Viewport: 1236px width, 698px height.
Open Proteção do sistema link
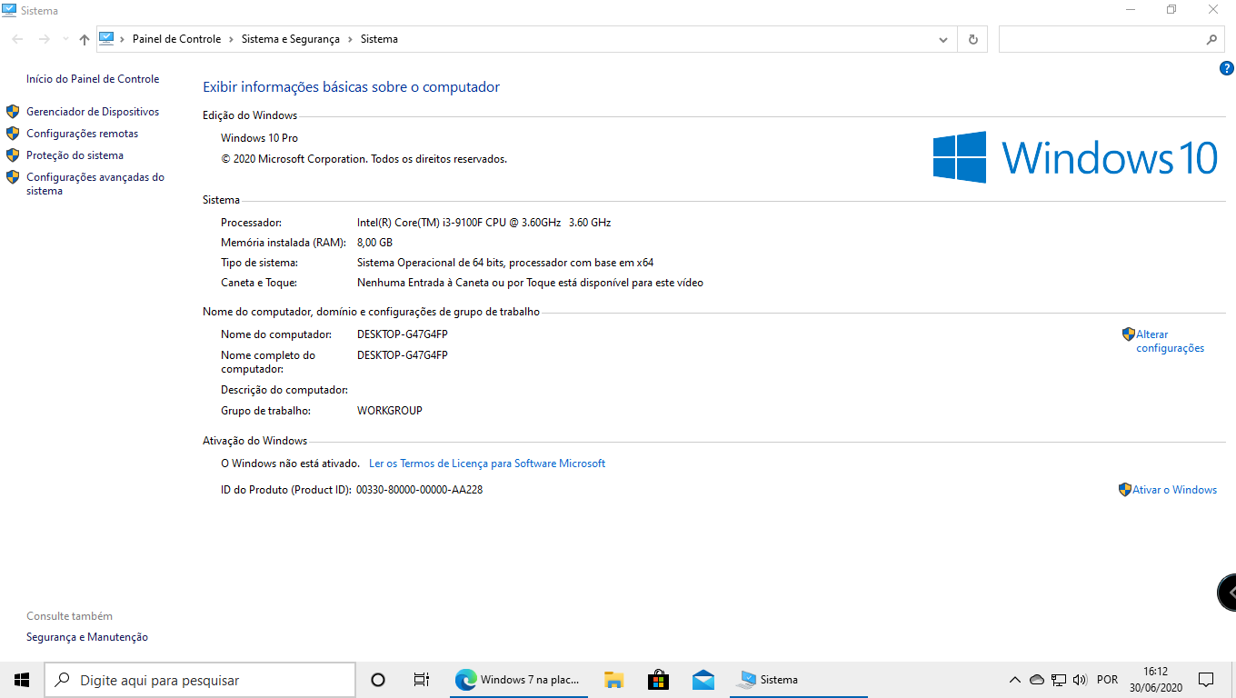click(75, 155)
